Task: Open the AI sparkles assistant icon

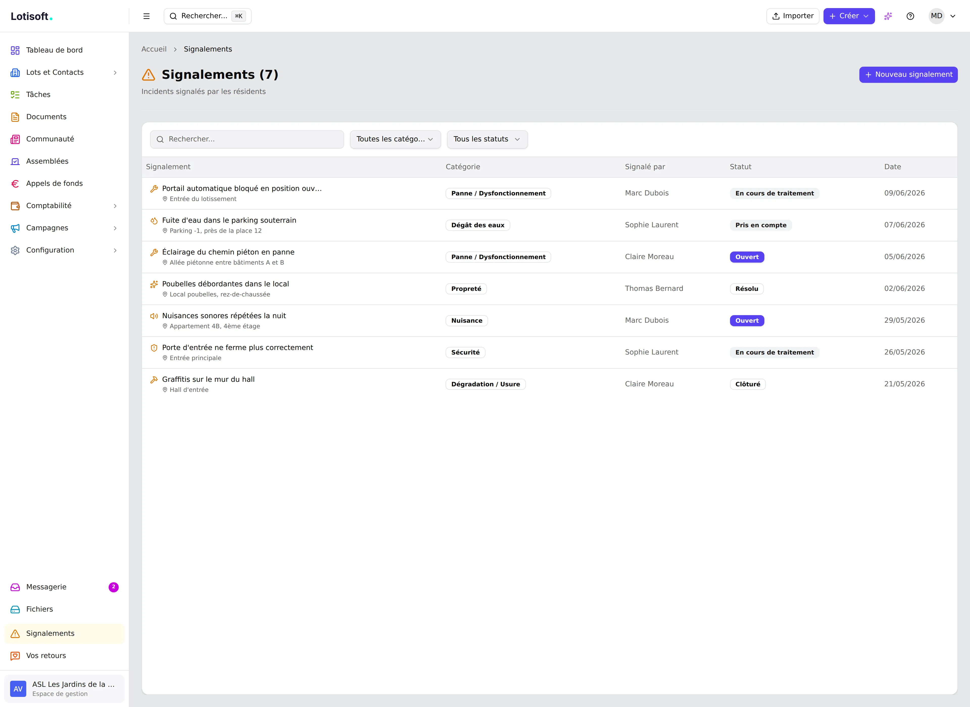Action: [888, 16]
